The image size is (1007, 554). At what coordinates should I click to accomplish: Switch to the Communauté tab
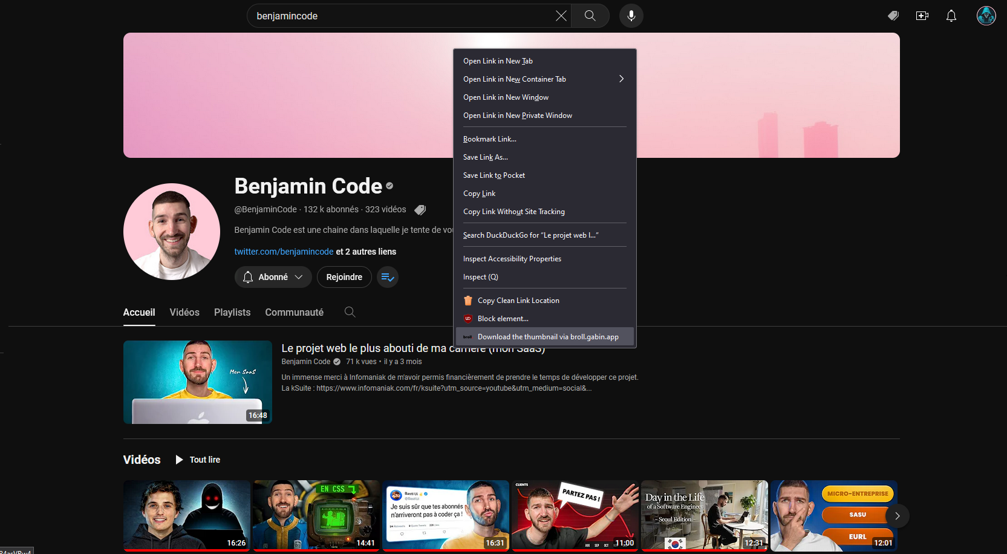point(295,312)
